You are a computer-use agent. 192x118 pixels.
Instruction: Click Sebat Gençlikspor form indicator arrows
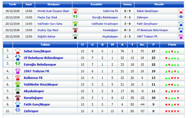tap(172, 52)
